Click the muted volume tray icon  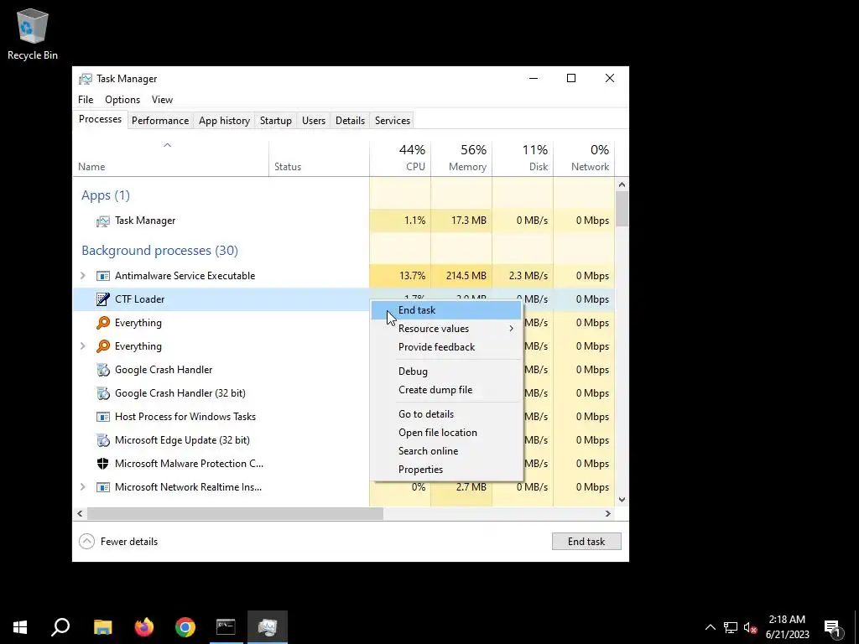click(x=750, y=627)
